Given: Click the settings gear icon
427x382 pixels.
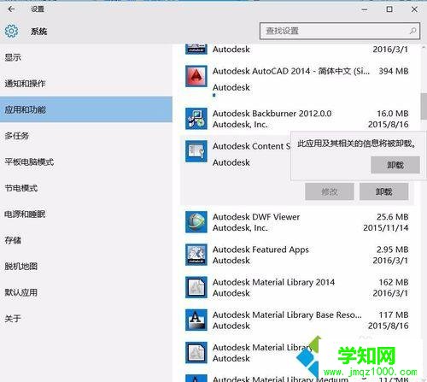Looking at the screenshot, I should click(x=11, y=31).
